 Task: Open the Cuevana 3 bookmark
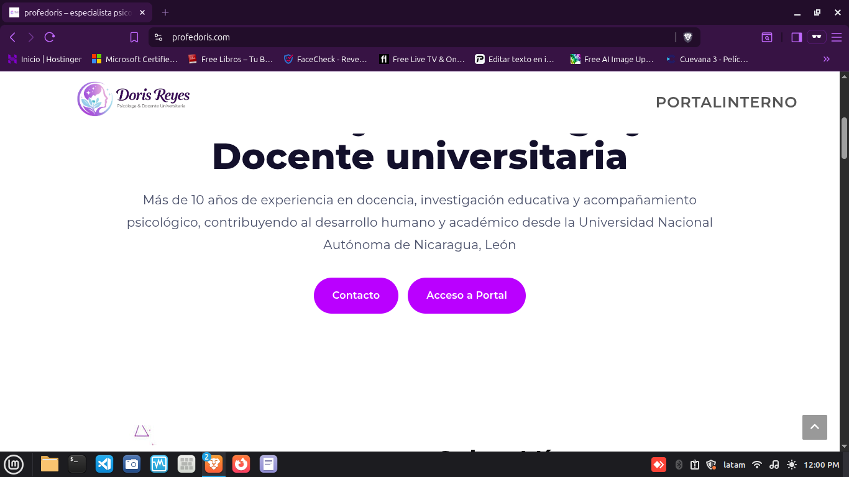coord(707,59)
